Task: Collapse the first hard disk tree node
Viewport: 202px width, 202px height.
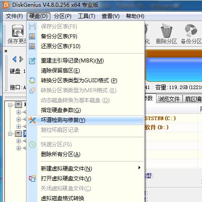Action: 10,105
